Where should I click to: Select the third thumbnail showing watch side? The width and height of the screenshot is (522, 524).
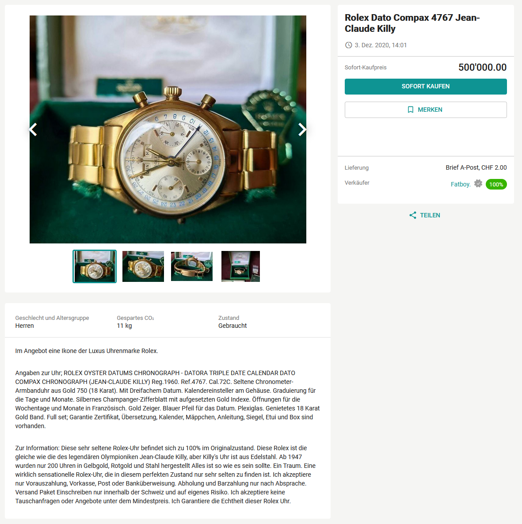pos(192,266)
